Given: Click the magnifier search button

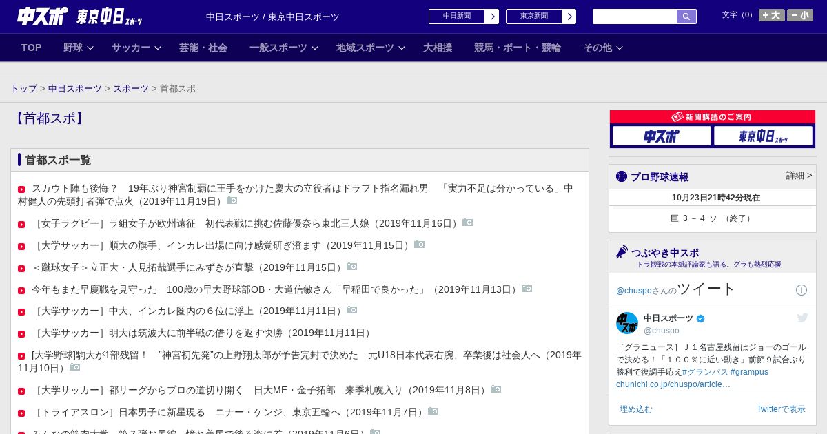Looking at the screenshot, I should [686, 17].
